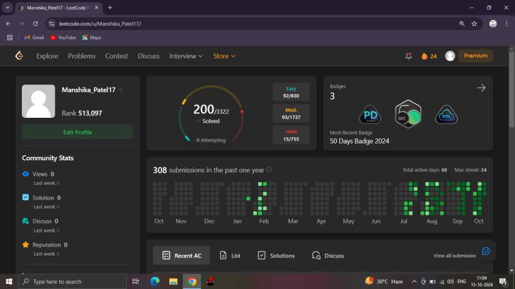Click the Windows Start button

pyautogui.click(x=9, y=281)
